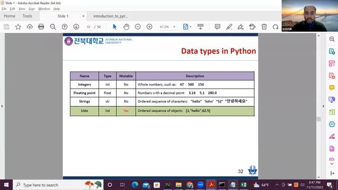Open the Find text magnifier tool
Screen dimensions: 338x190
point(53,27)
